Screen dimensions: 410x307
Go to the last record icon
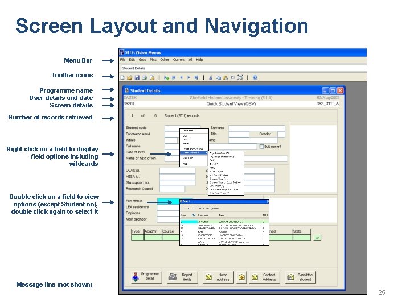(x=196, y=77)
